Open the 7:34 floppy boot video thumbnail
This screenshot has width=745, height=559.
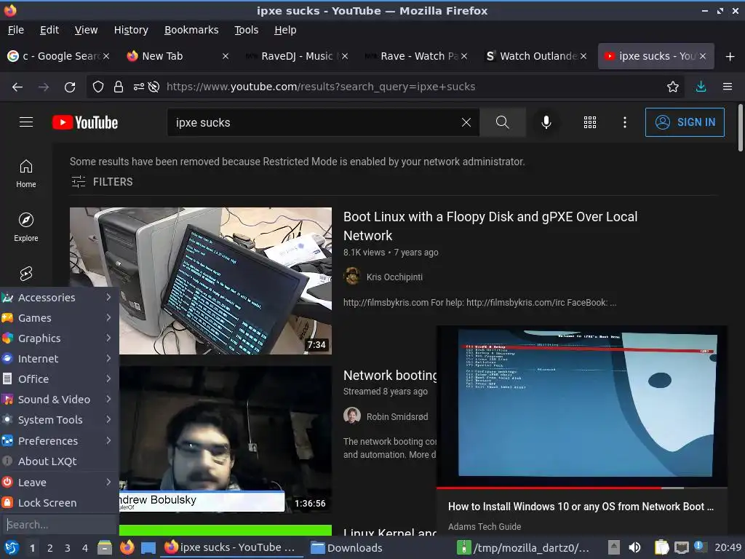coord(201,281)
